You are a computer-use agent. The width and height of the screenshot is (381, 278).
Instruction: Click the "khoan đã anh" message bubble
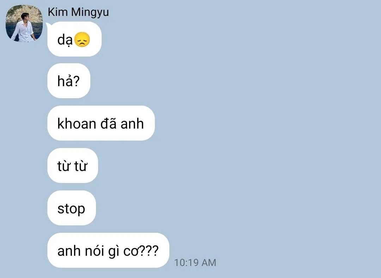coord(101,123)
